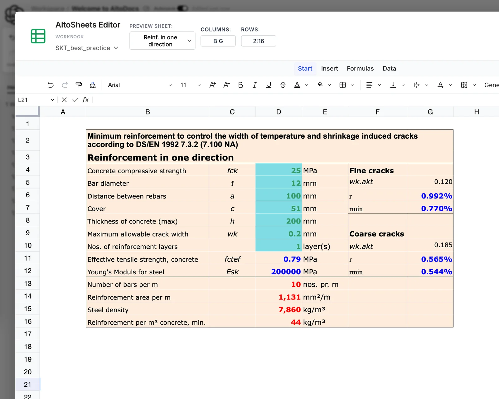Toggle bold formatting
Image resolution: width=499 pixels, height=399 pixels.
(240, 85)
